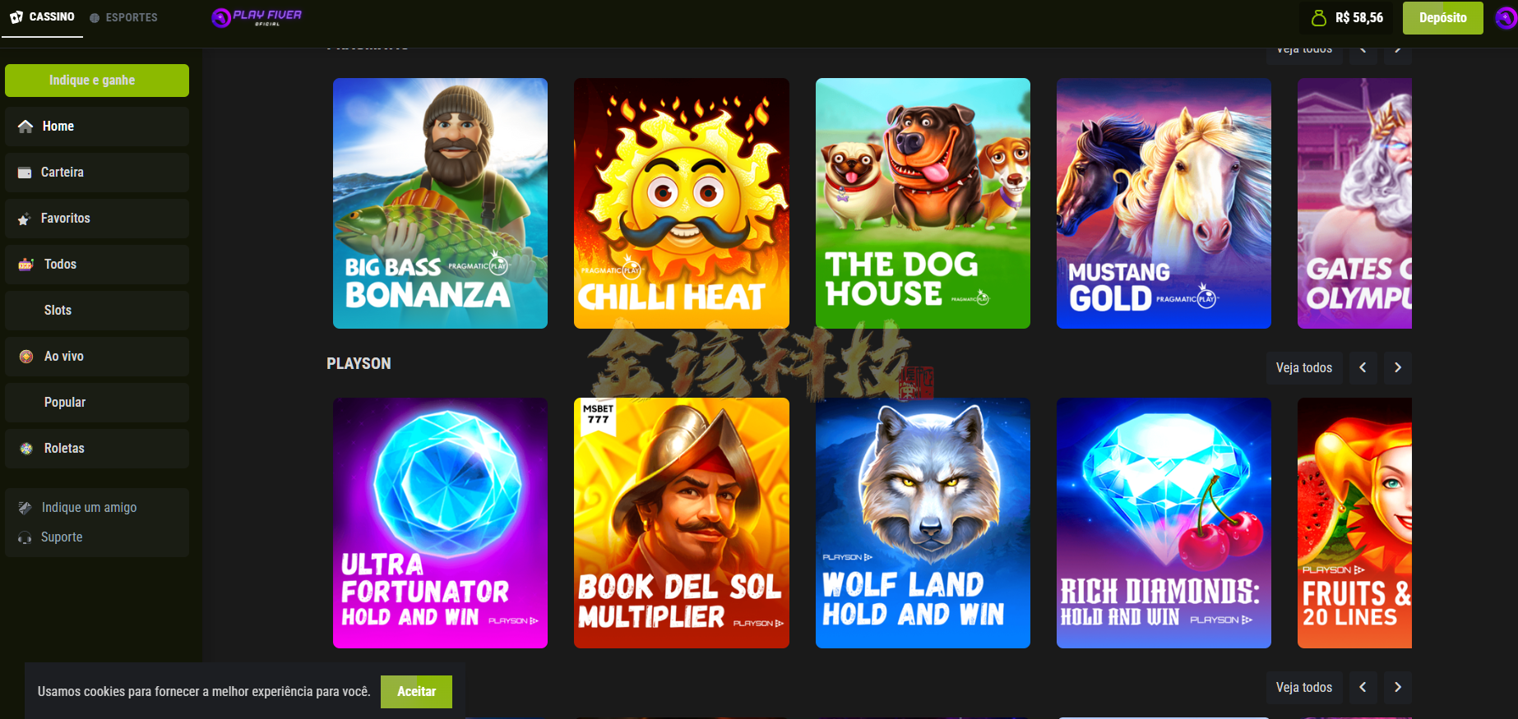Click the Play Fiver logo in header
1518x719 pixels.
pyautogui.click(x=257, y=17)
